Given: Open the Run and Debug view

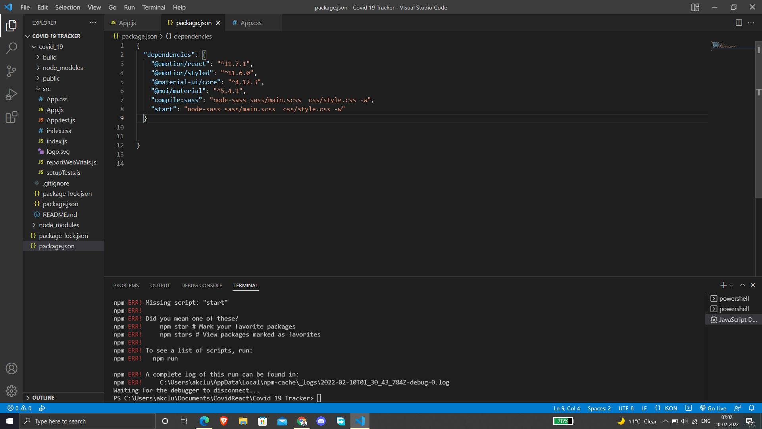Looking at the screenshot, I should [12, 95].
